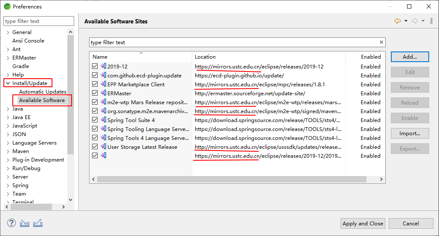Click the back navigation arrow icon
Screen dimensions: 439x236
pyautogui.click(x=398, y=21)
